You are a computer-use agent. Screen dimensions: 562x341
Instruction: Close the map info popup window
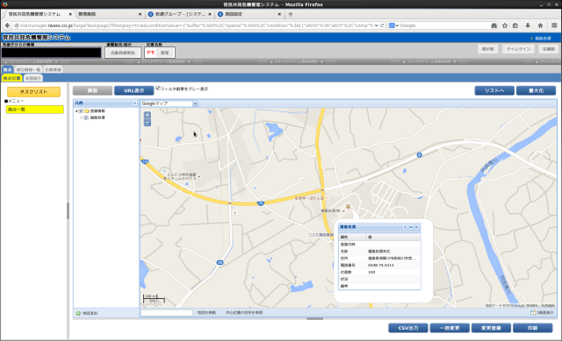click(416, 227)
